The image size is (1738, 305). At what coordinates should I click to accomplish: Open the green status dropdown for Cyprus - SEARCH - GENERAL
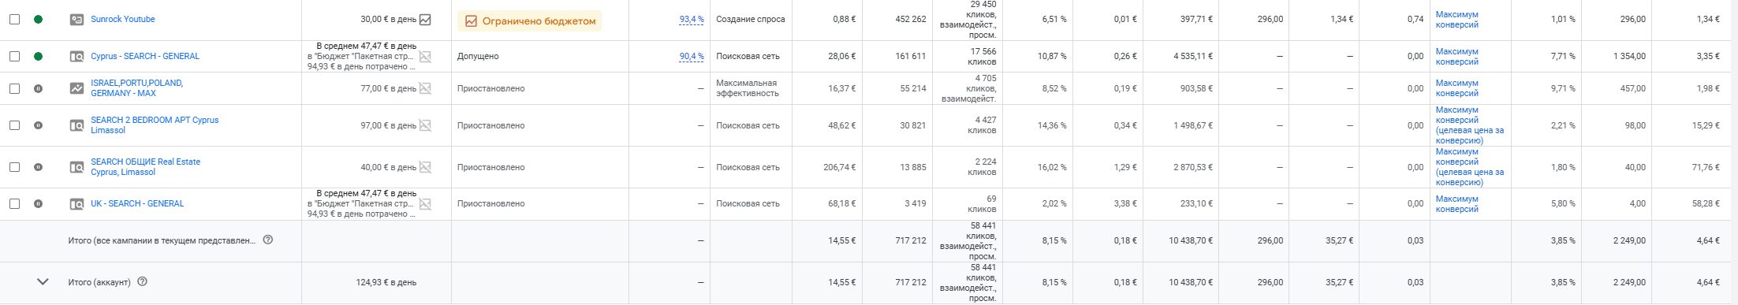[38, 56]
